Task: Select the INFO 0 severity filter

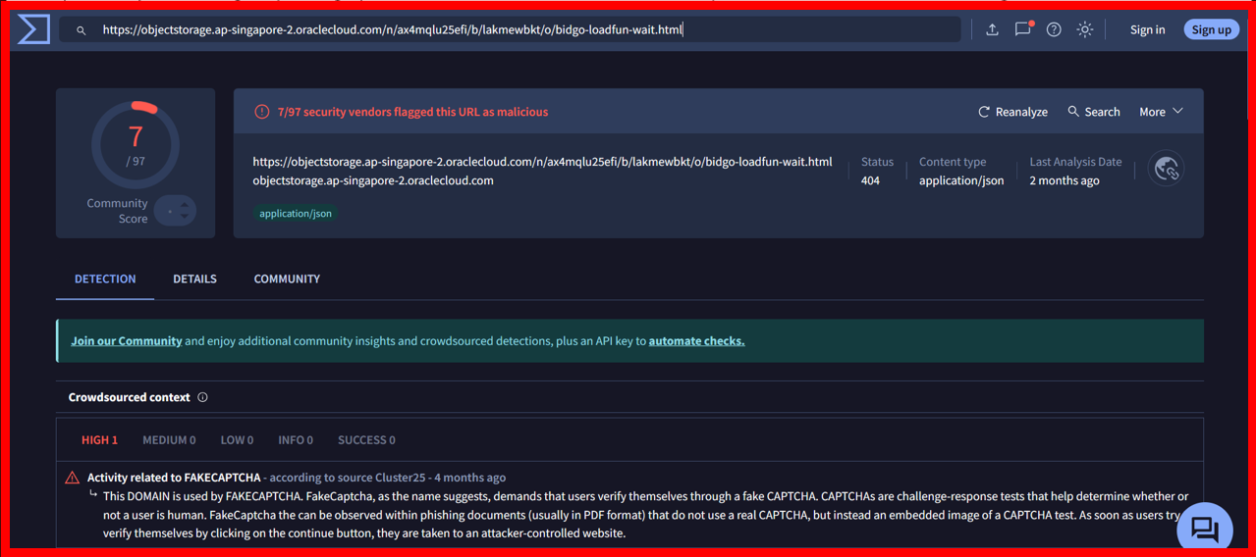Action: pos(296,440)
